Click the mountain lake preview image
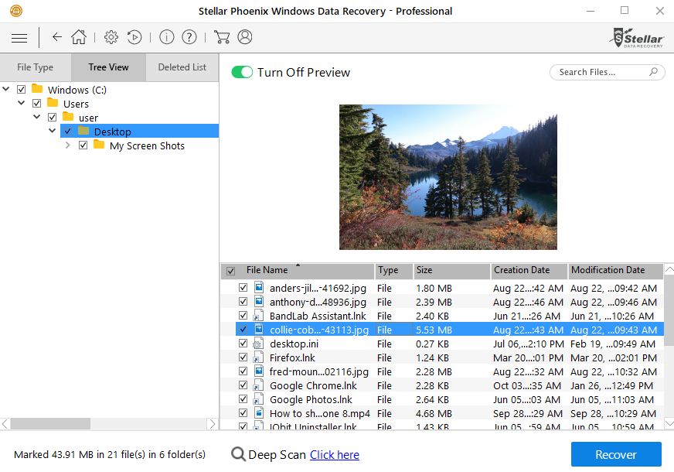Screen dimensions: 674x472 click(448, 177)
